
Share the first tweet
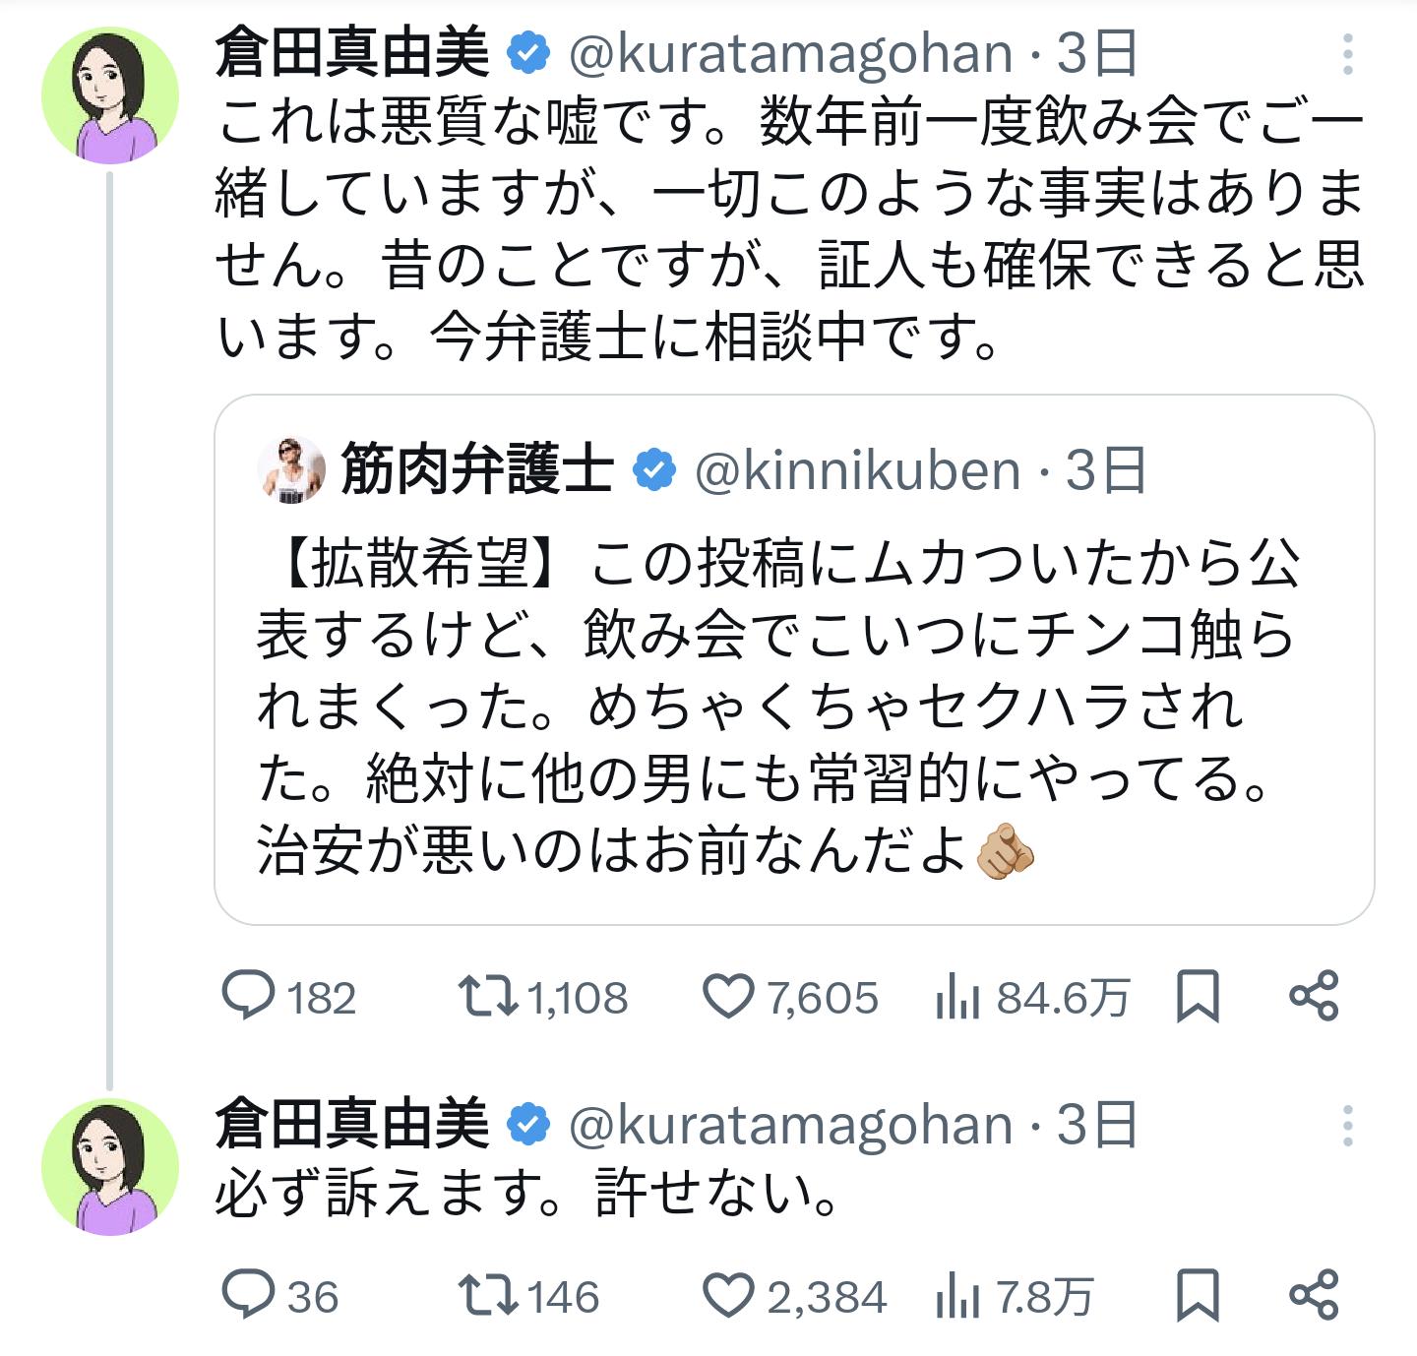[x=1314, y=996]
